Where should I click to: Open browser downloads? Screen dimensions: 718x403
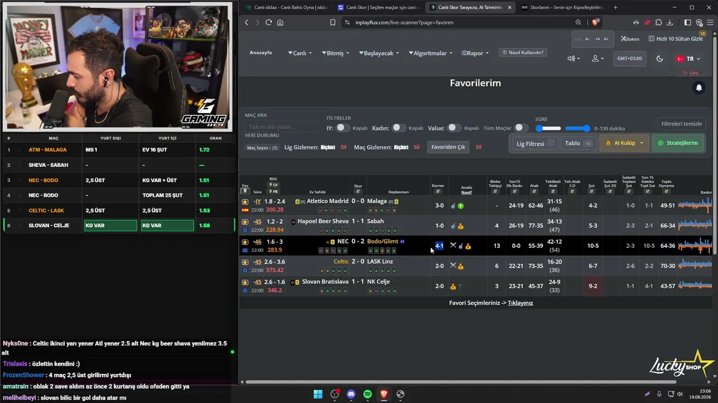coord(669,22)
